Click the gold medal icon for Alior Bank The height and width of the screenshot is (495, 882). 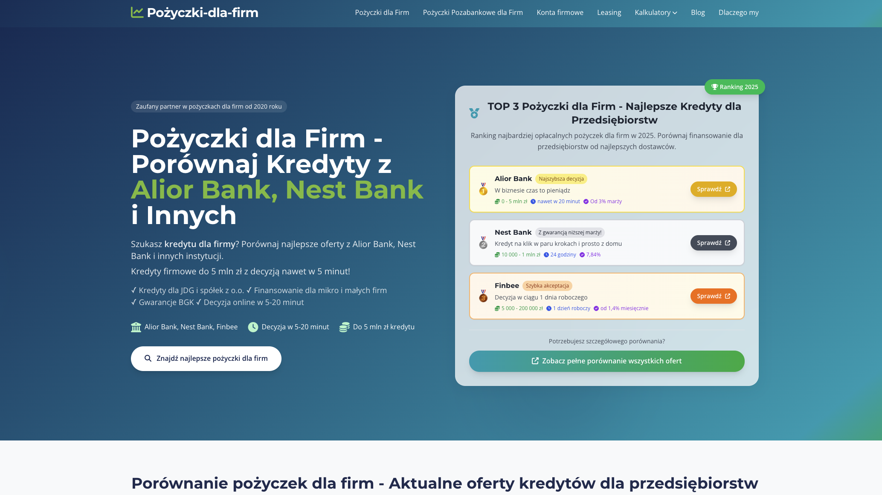(483, 189)
